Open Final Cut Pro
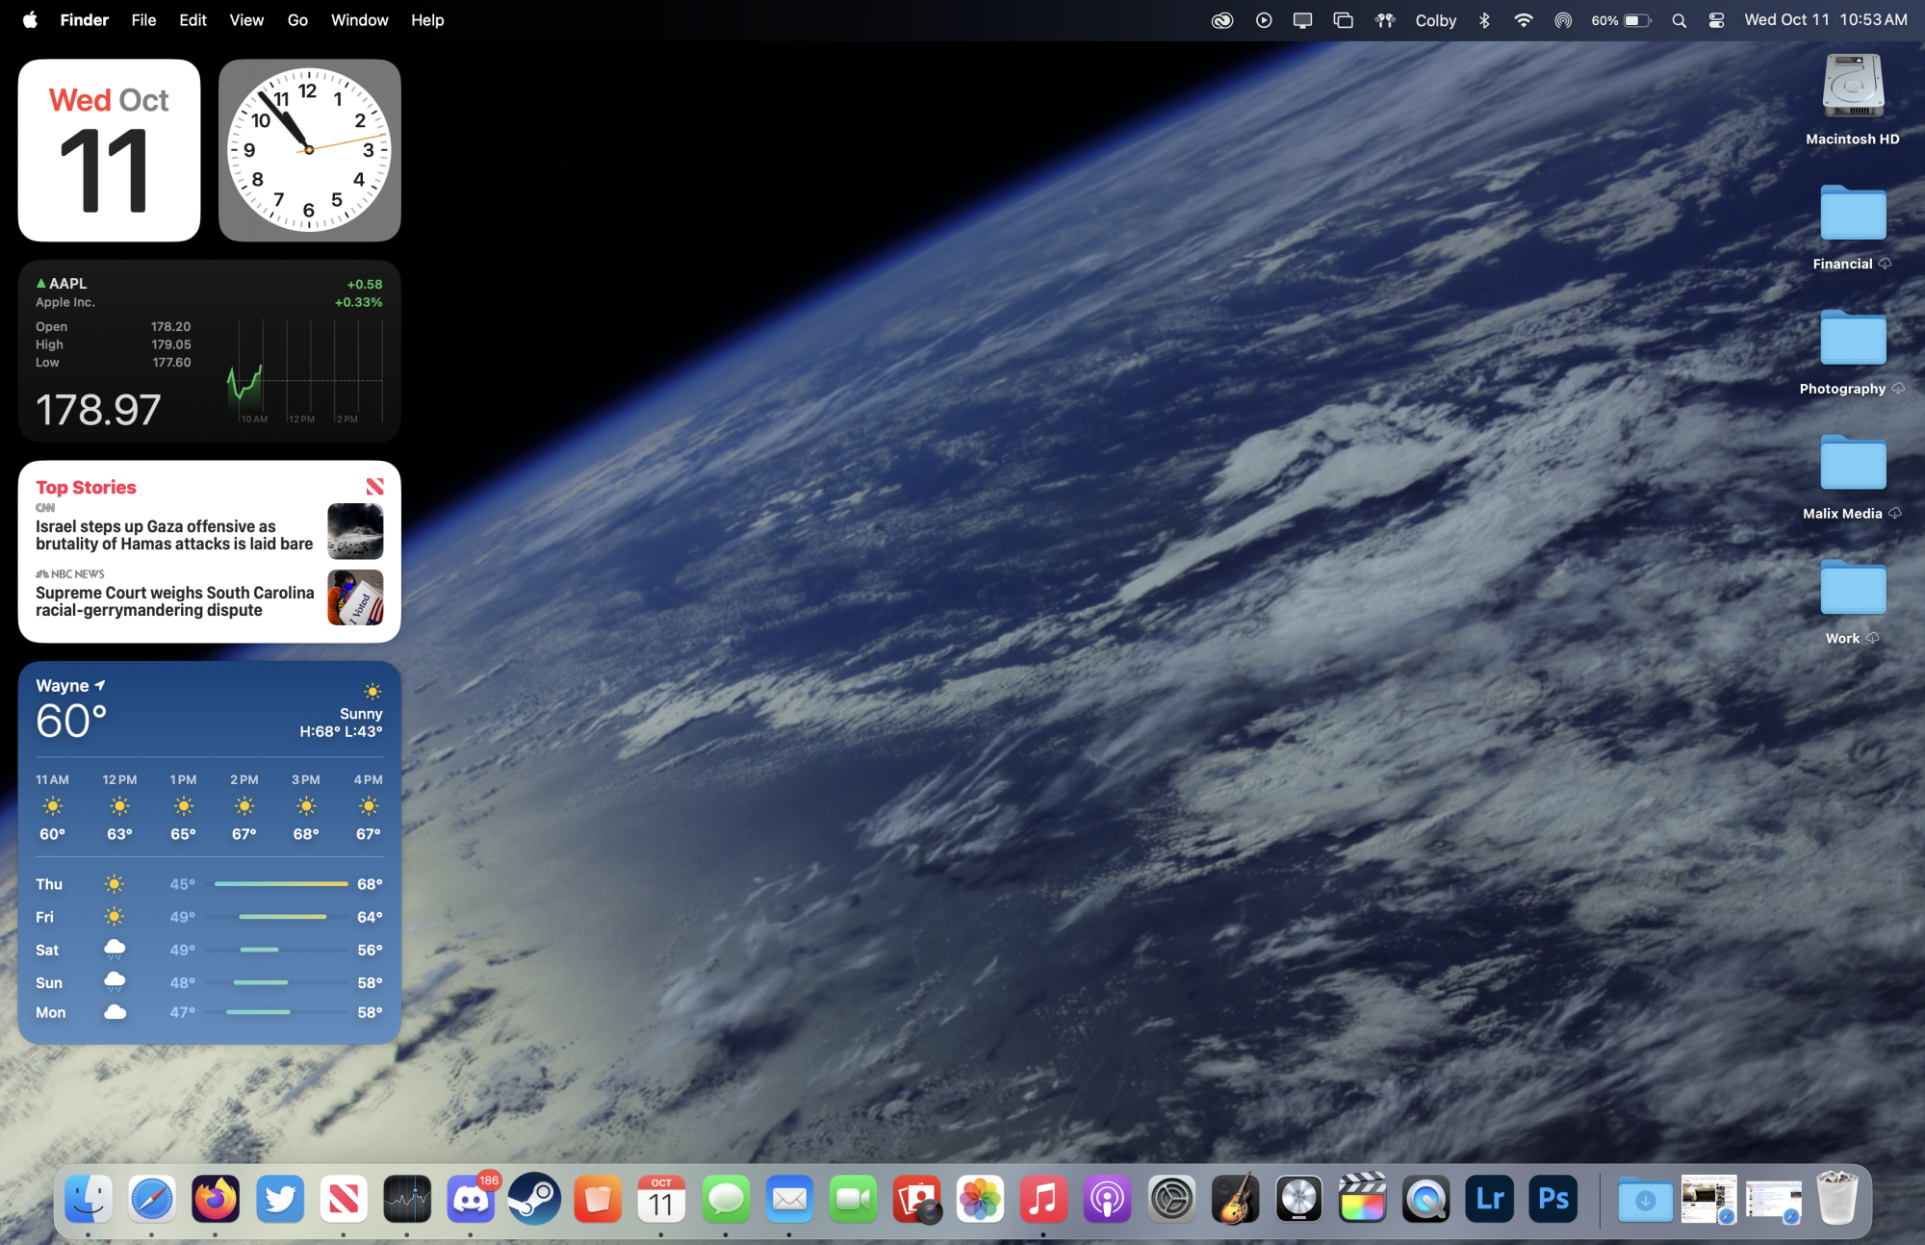 point(1362,1199)
